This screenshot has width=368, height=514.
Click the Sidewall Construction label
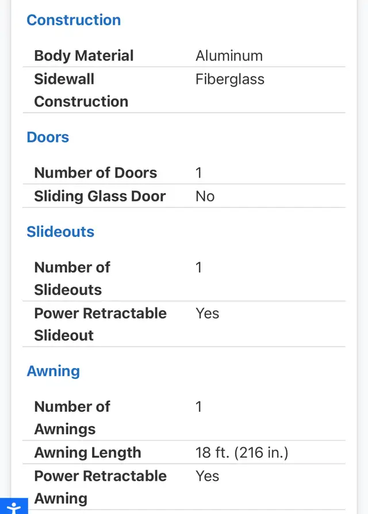[x=81, y=90]
